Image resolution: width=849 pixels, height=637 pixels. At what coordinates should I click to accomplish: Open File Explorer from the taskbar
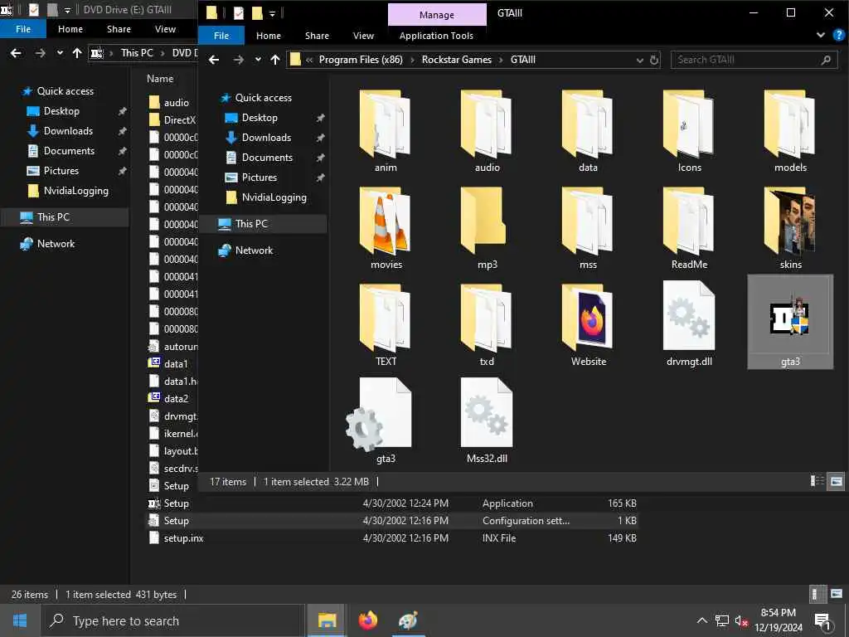[x=327, y=620]
